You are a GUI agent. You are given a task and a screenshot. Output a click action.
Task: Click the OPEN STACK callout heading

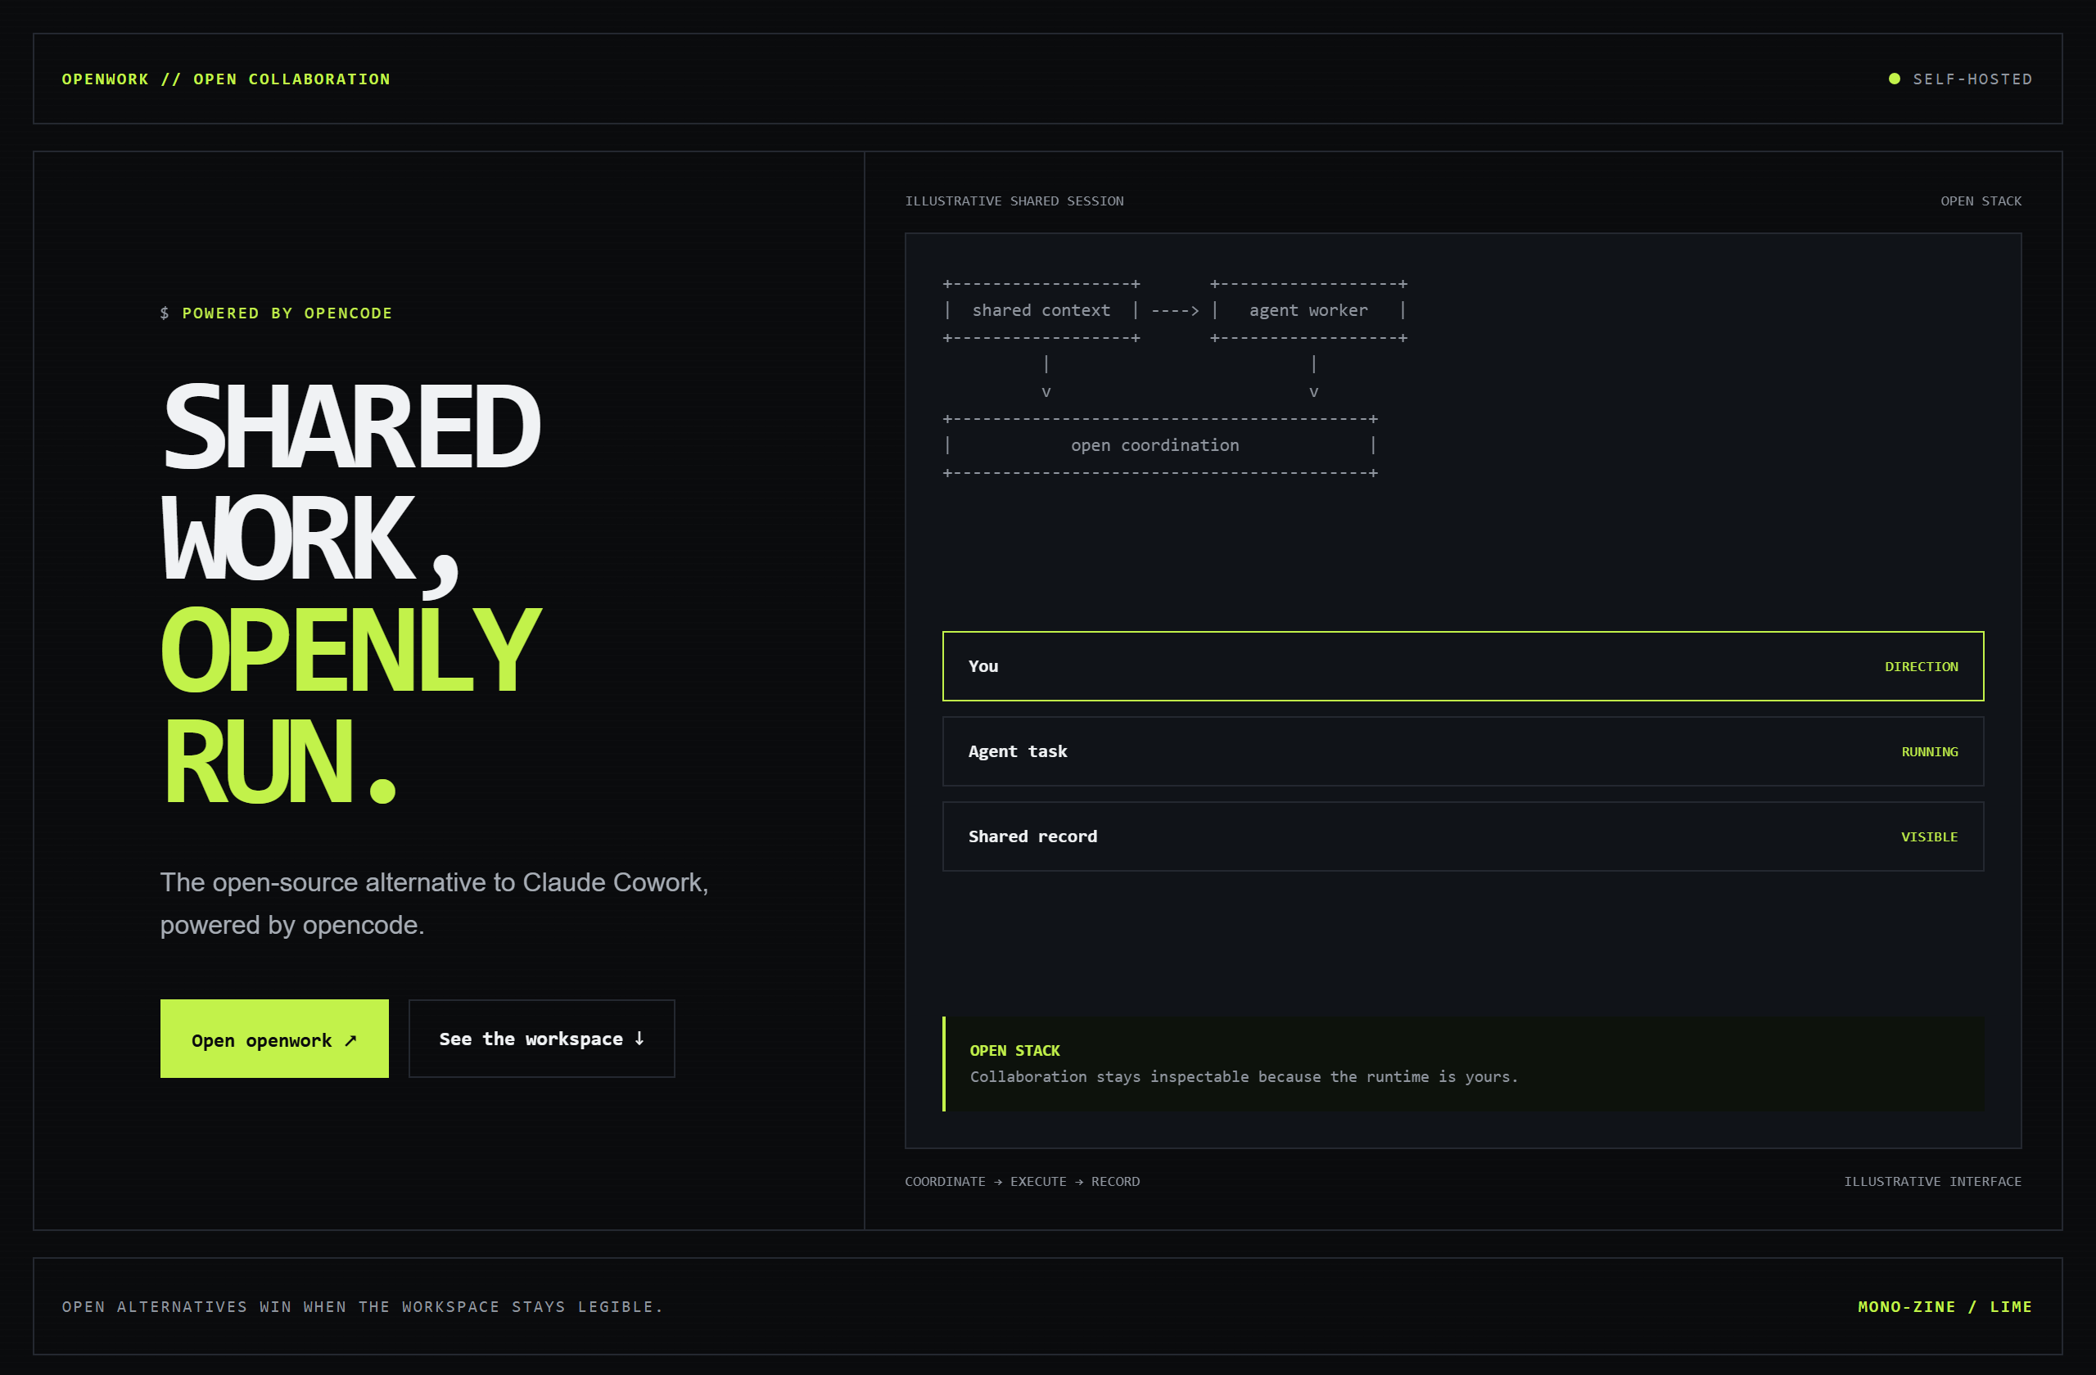pyautogui.click(x=1014, y=1051)
